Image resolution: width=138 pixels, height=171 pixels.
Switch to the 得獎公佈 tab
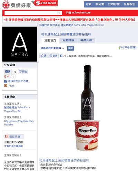[86, 40]
